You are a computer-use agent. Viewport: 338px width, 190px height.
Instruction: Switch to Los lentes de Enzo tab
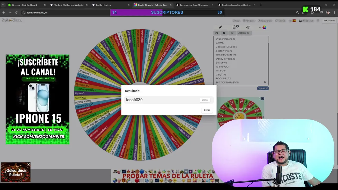point(194,5)
